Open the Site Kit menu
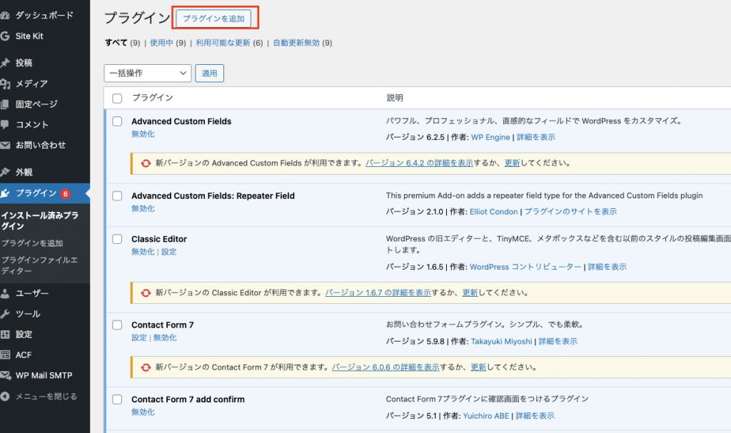This screenshot has width=731, height=433. click(x=29, y=36)
